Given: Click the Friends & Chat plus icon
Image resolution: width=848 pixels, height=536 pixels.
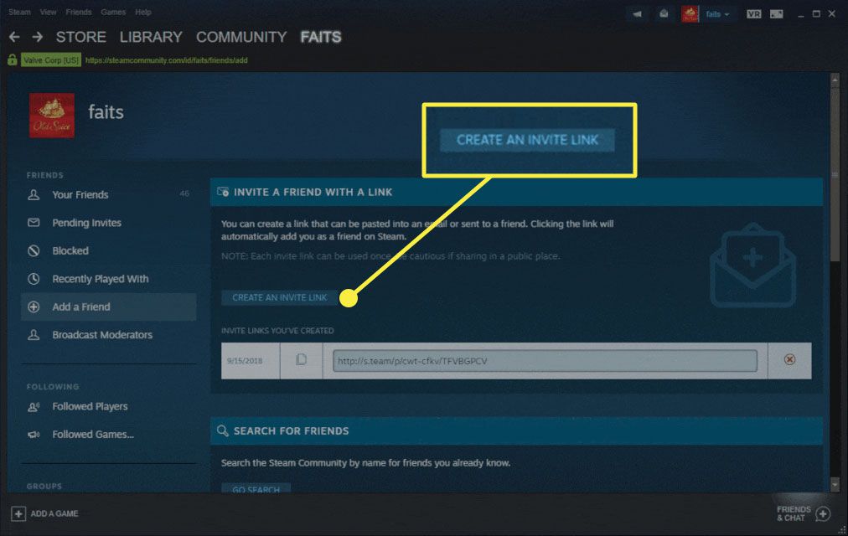Looking at the screenshot, I should 823,514.
